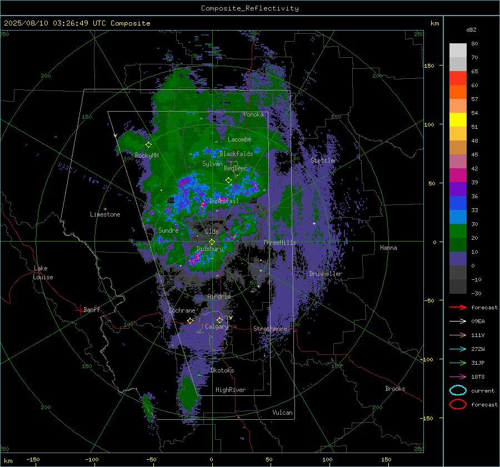This screenshot has height=467, width=500.
Task: Click the Brooks label
Action: [395, 389]
